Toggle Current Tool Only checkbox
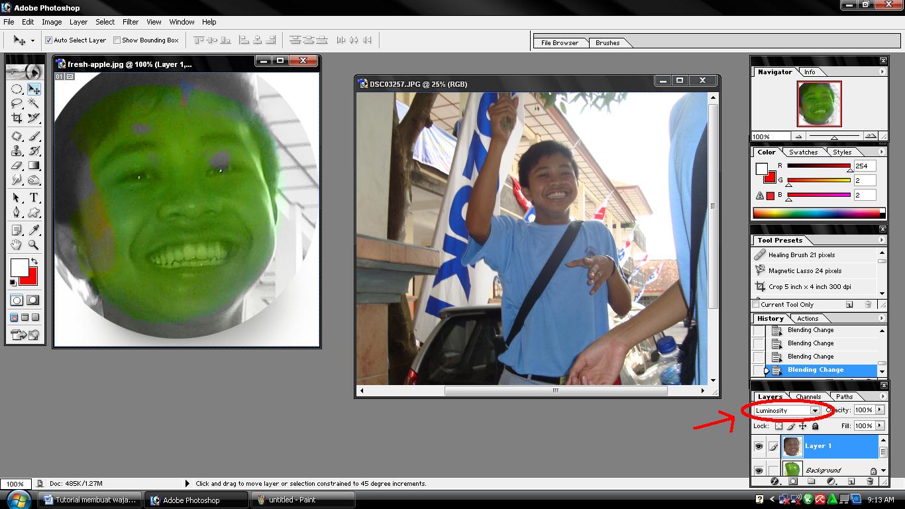 pyautogui.click(x=756, y=304)
